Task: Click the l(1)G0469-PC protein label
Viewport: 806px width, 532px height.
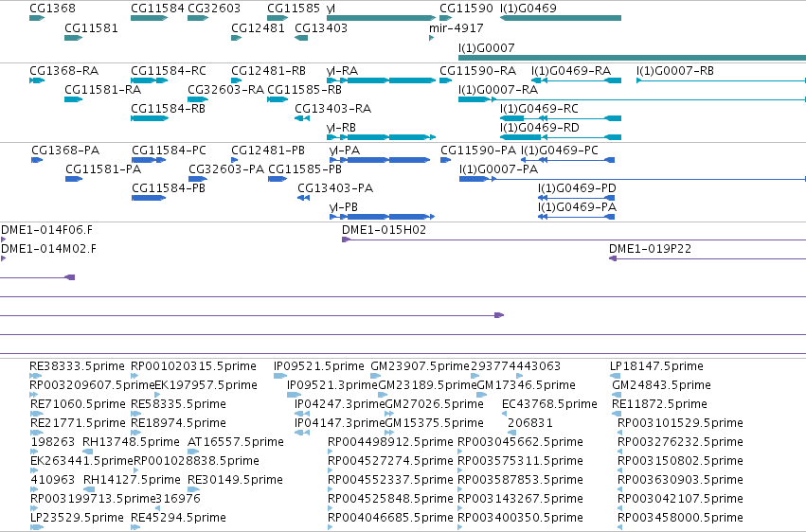Action: (x=560, y=151)
